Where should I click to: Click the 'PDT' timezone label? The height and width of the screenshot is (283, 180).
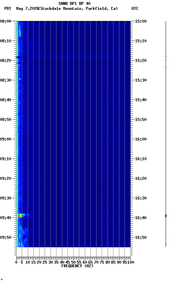tap(8, 9)
